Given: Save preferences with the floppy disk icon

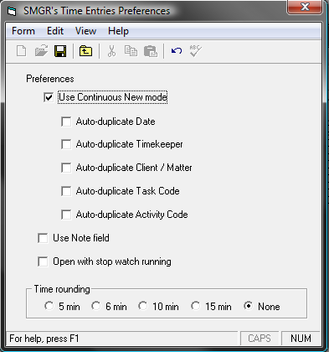Looking at the screenshot, I should (x=60, y=51).
